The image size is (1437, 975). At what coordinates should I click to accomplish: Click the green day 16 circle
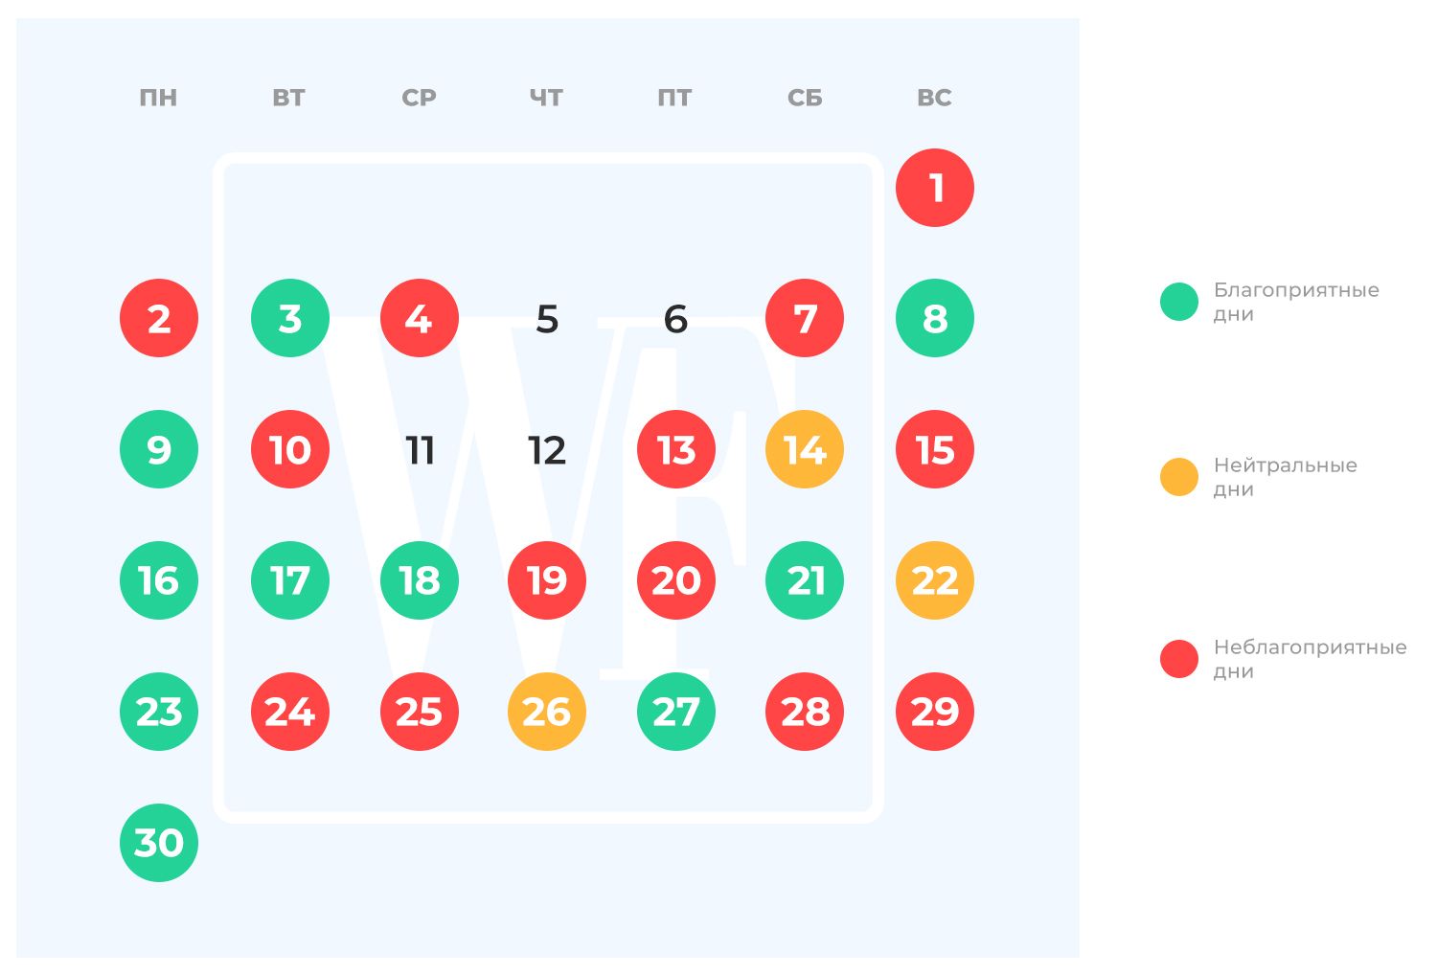click(159, 580)
